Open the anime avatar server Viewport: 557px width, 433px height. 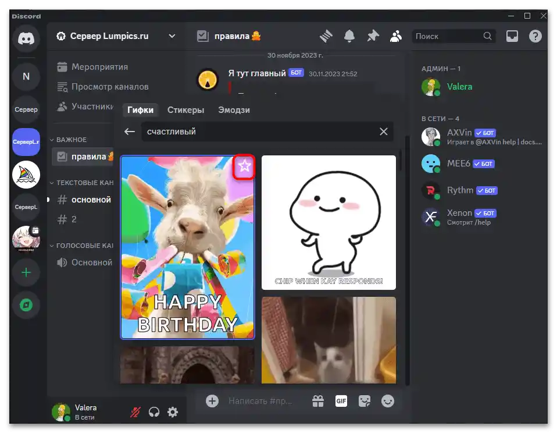pyautogui.click(x=26, y=239)
